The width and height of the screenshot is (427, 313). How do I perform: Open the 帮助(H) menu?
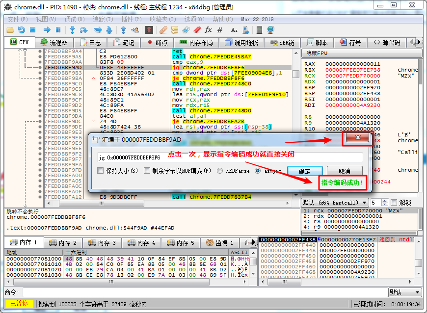[223, 19]
